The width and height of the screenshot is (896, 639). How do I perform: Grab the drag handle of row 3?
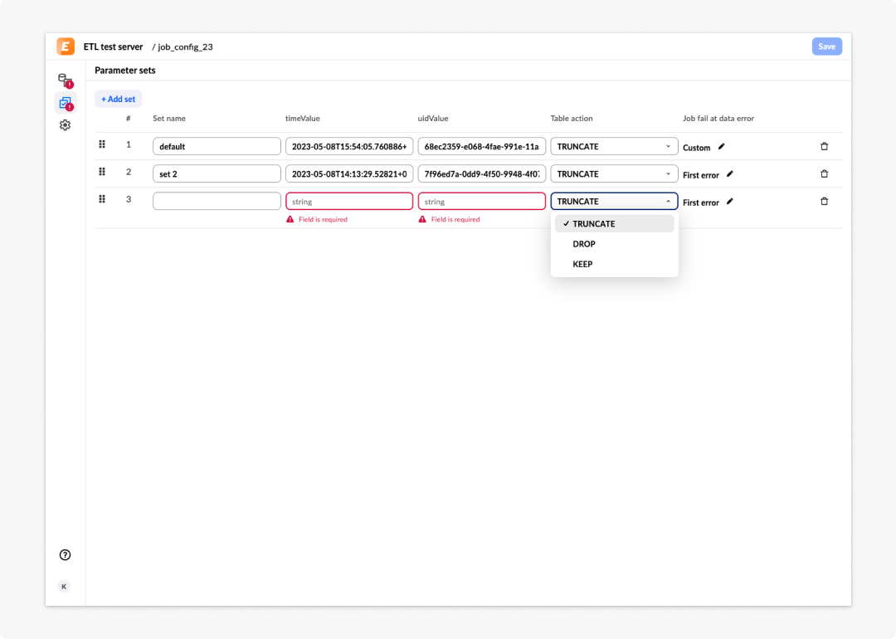coord(102,199)
